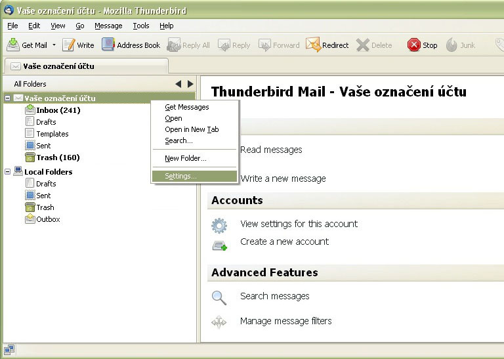504x359 pixels.
Task: Open the Address Book icon
Action: coord(108,45)
